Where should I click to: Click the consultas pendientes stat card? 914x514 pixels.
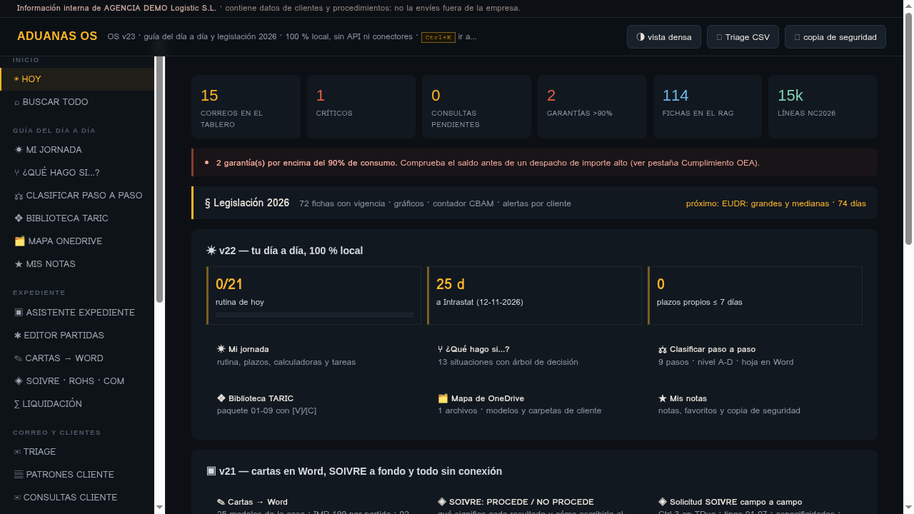pyautogui.click(x=476, y=106)
